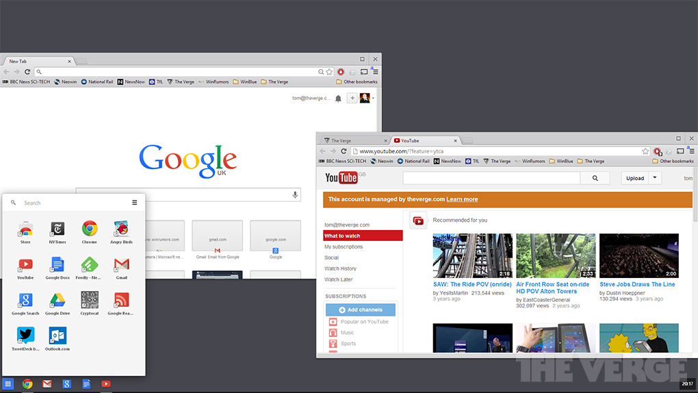The height and width of the screenshot is (393, 698).
Task: Click the Add channels button
Action: (x=361, y=309)
